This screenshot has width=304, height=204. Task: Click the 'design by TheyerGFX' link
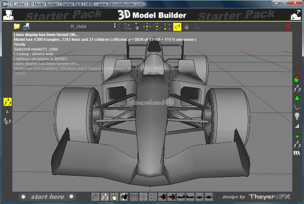coord(256,197)
